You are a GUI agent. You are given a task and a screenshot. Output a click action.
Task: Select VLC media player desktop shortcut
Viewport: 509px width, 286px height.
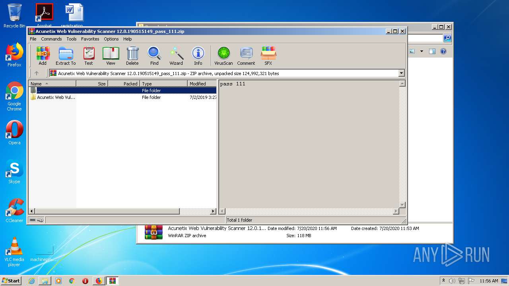[x=14, y=252]
